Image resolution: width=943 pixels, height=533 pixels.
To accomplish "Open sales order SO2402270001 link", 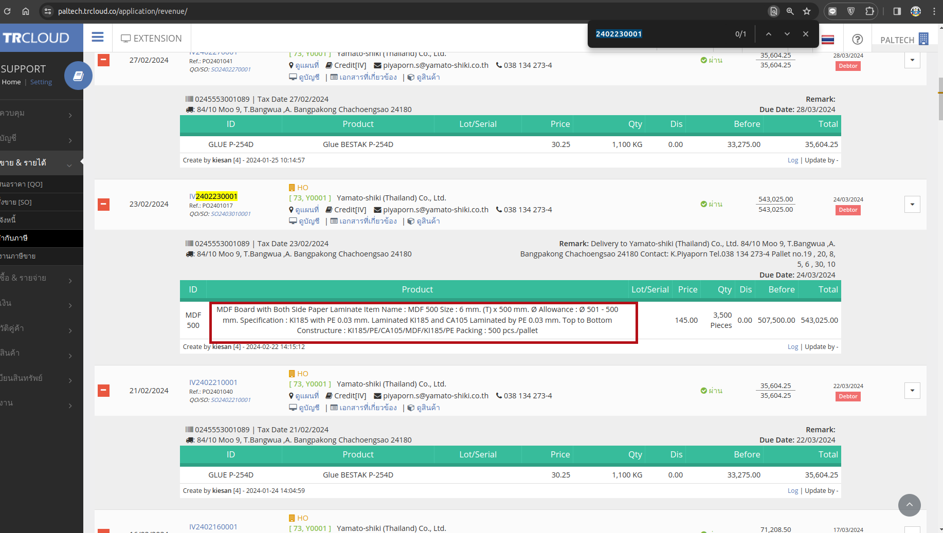I will pyautogui.click(x=231, y=69).
